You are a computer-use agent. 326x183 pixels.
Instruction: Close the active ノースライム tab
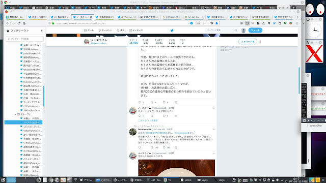[91, 17]
